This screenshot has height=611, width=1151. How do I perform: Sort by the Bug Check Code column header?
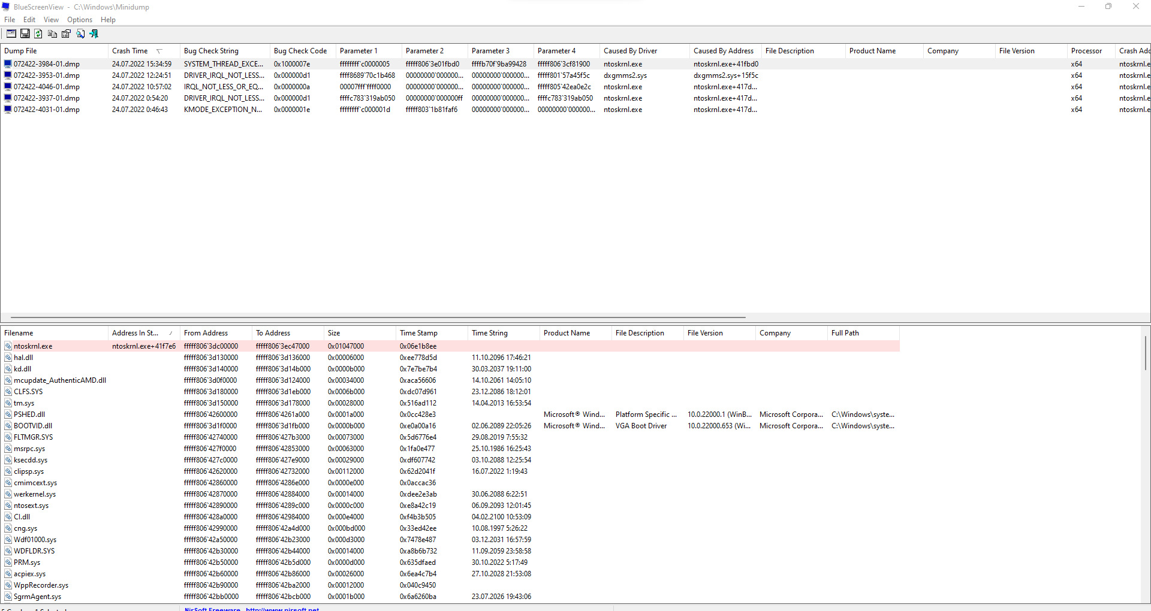coord(303,51)
